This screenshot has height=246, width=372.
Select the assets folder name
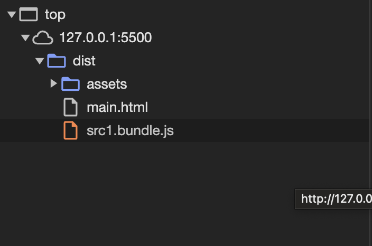(107, 84)
